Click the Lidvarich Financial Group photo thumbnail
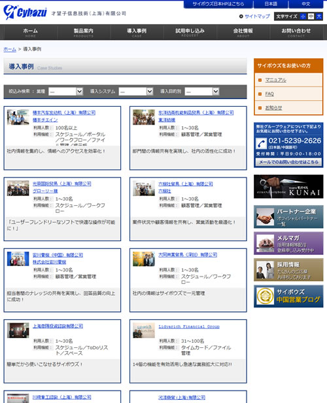 pyautogui.click(x=144, y=330)
